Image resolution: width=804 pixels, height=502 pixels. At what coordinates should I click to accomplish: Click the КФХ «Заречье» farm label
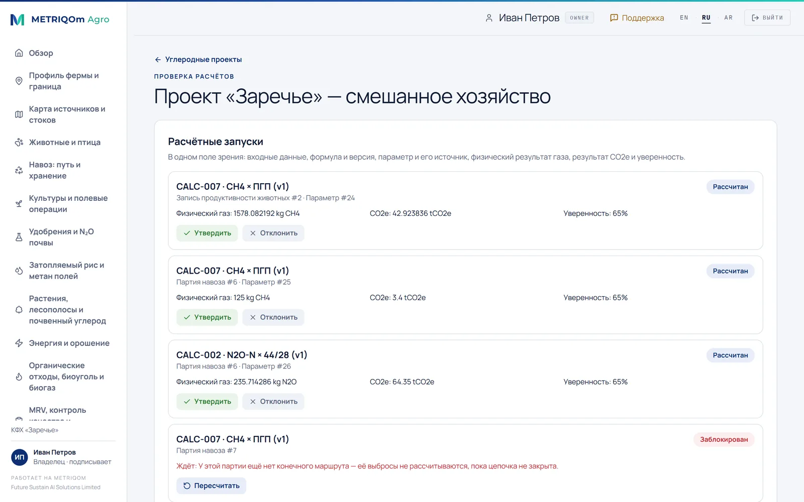pos(35,430)
